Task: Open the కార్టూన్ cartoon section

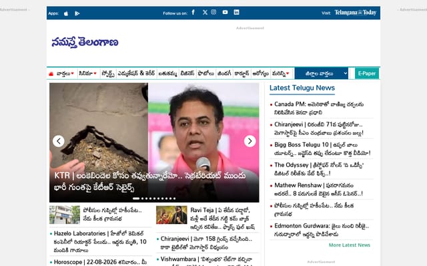Action: tap(242, 73)
